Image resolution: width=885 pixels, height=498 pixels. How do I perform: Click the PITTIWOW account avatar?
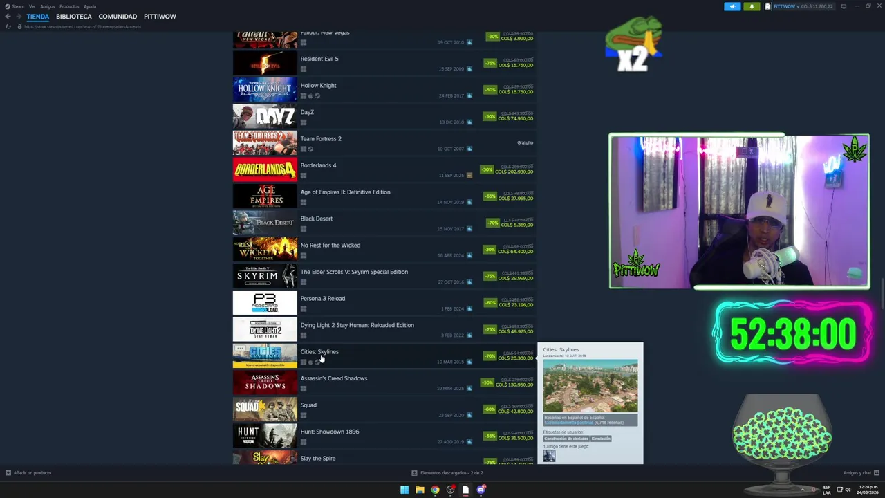[768, 6]
